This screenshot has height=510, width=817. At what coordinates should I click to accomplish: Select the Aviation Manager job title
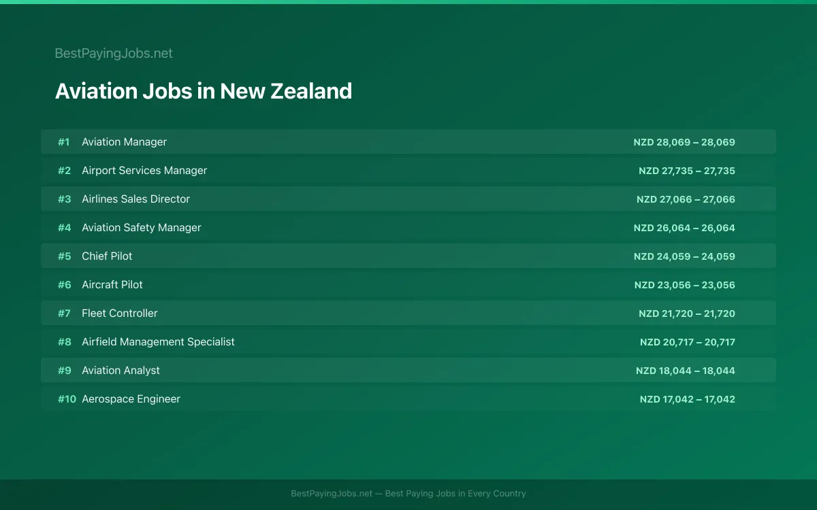tap(124, 142)
